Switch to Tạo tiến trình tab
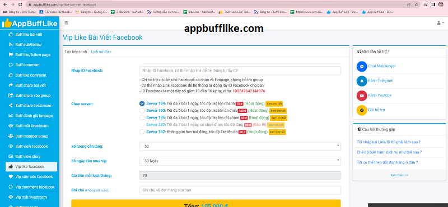Screen dimensions: 448x207 click(76, 51)
